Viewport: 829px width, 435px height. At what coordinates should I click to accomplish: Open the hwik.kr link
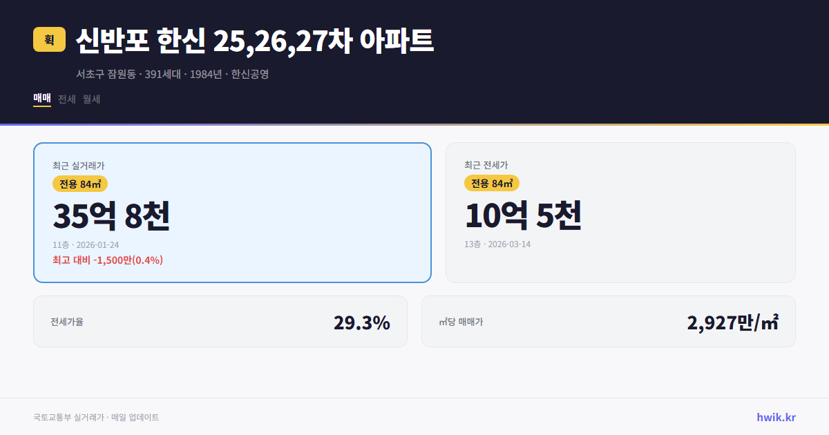coord(775,417)
